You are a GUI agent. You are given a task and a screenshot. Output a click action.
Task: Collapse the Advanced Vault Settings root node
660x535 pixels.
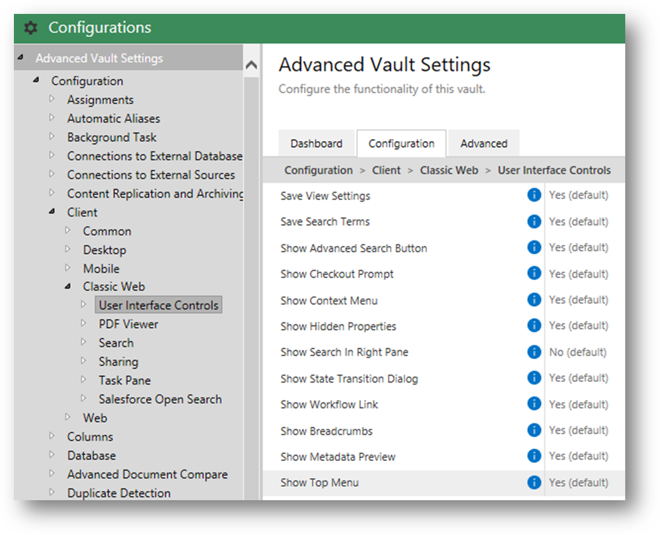click(x=21, y=57)
